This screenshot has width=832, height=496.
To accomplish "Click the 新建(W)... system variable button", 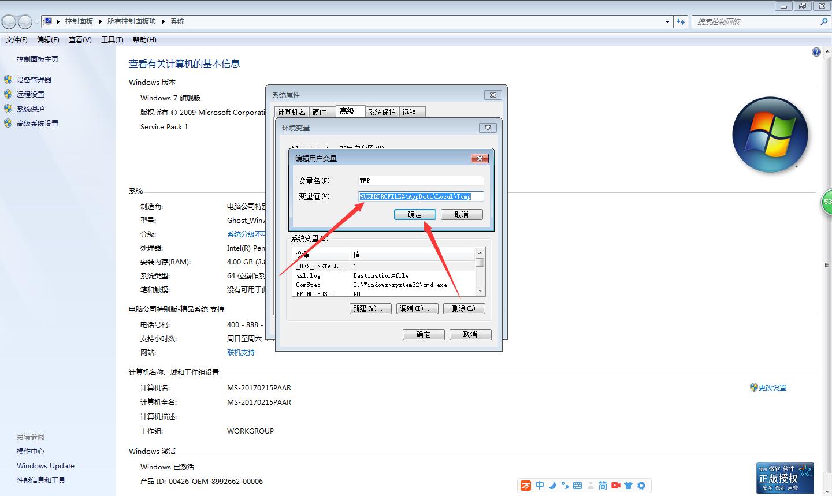I will click(371, 309).
